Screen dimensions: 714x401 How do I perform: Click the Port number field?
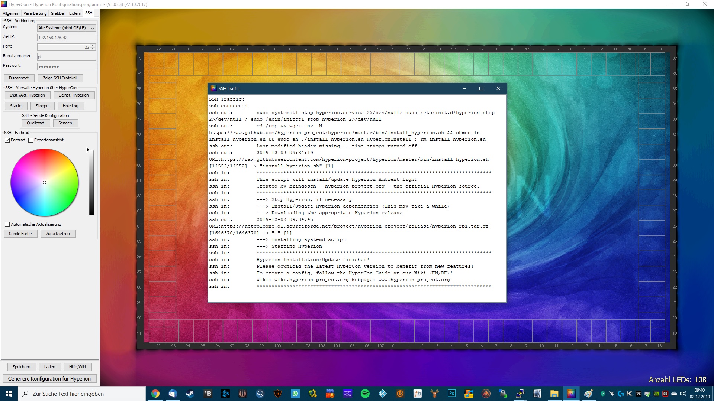(x=64, y=47)
